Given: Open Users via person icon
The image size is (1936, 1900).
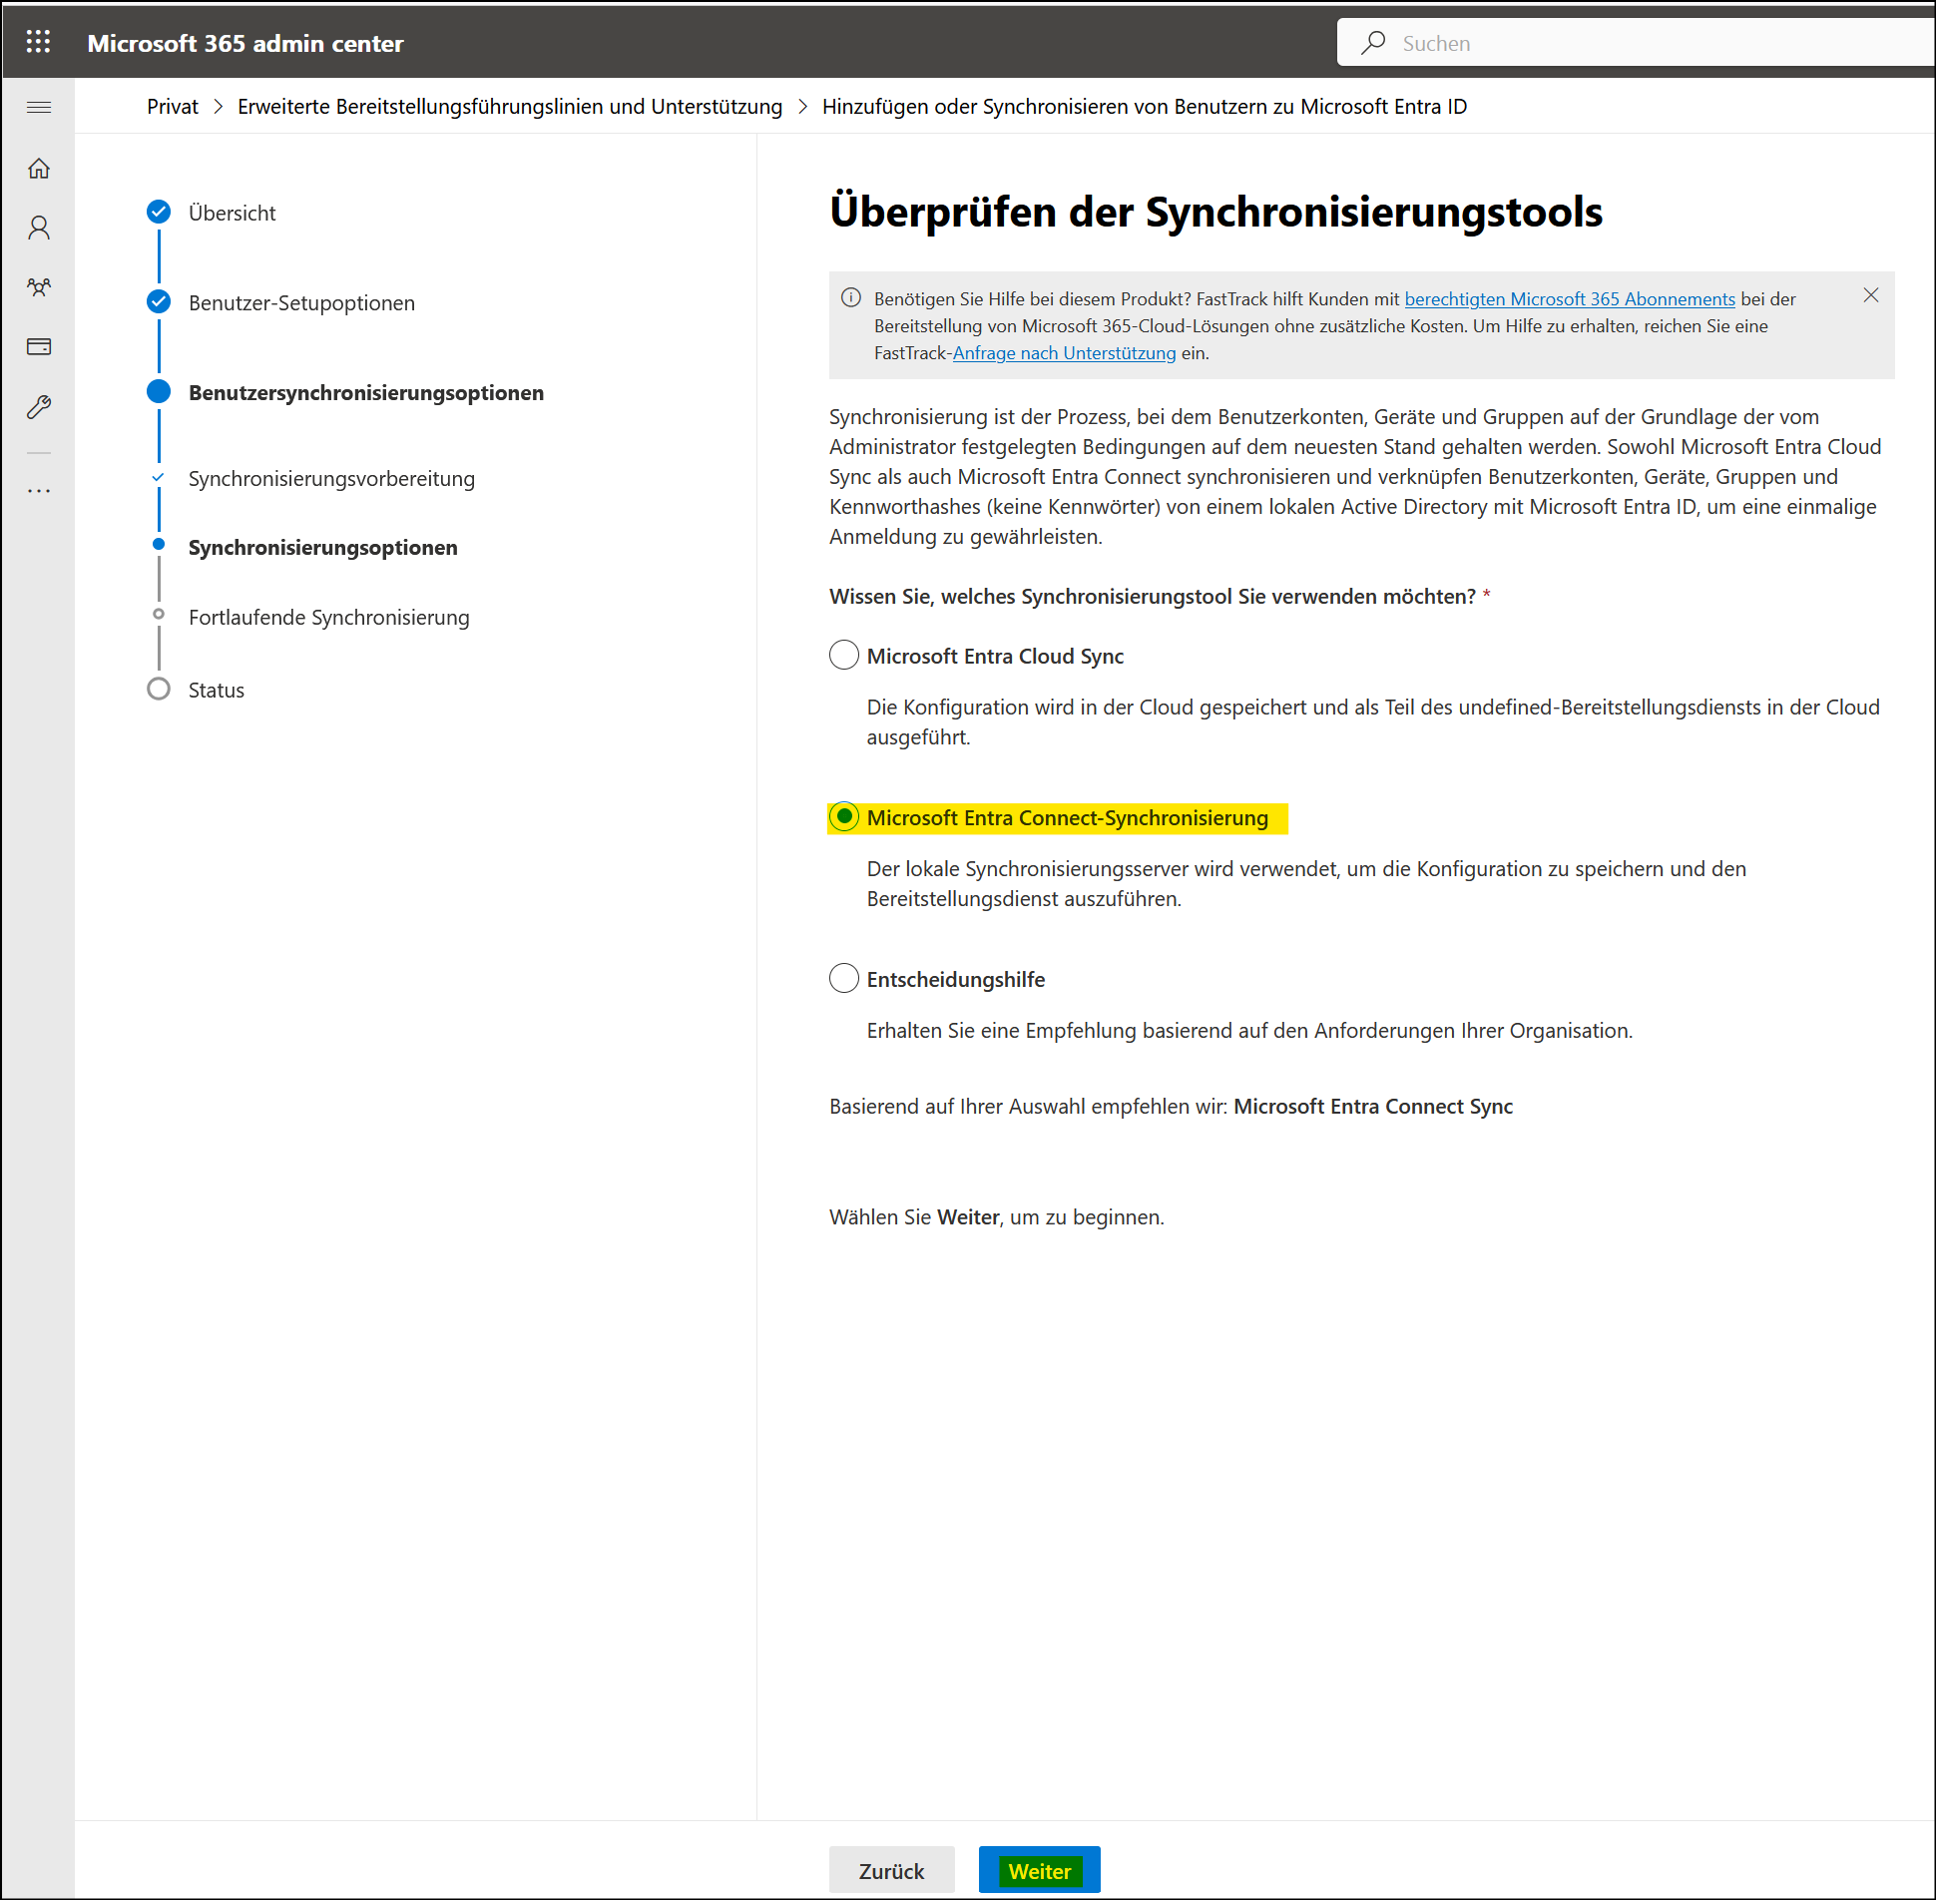Looking at the screenshot, I should [x=39, y=228].
